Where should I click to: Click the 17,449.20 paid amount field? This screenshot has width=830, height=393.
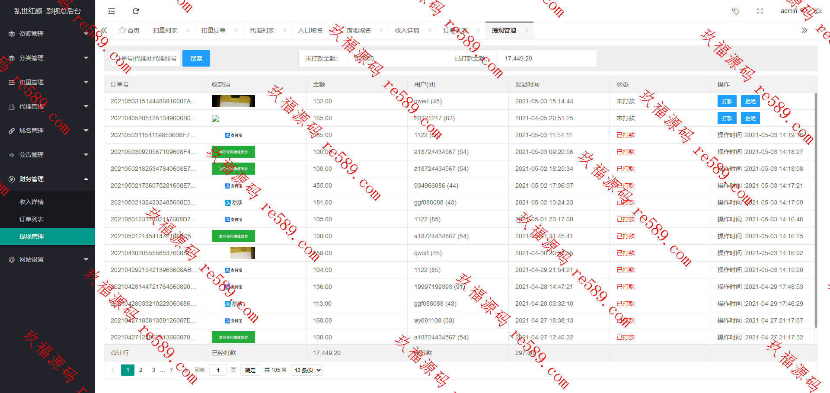point(548,58)
